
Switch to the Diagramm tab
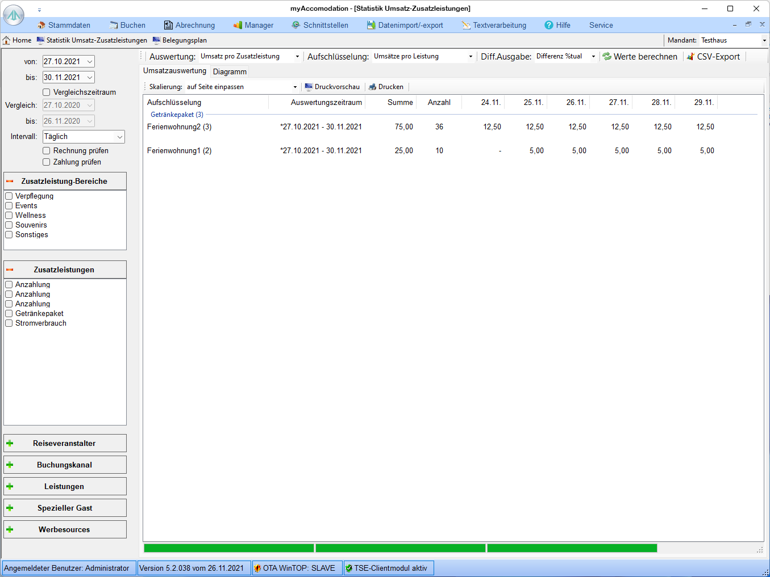(230, 71)
